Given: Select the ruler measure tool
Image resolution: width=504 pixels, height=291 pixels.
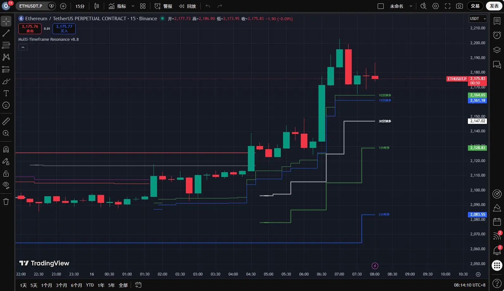Looking at the screenshot, I should coord(6,121).
